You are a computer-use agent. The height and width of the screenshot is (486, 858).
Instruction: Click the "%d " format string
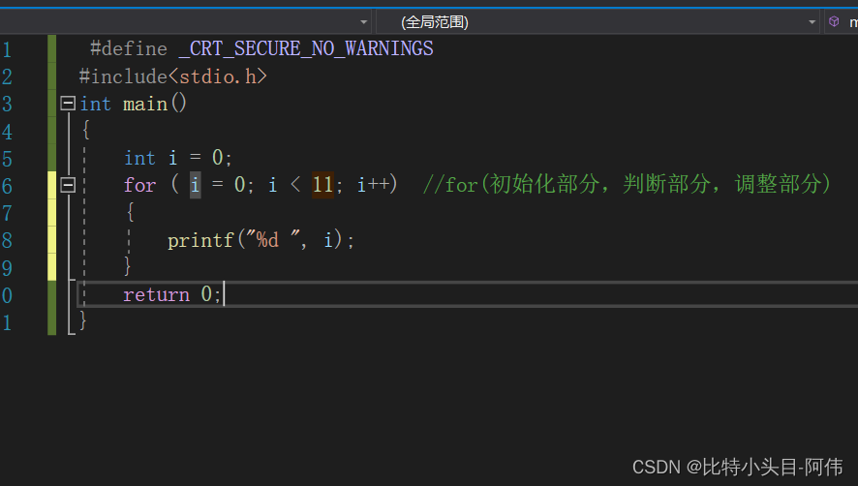pyautogui.click(x=272, y=239)
